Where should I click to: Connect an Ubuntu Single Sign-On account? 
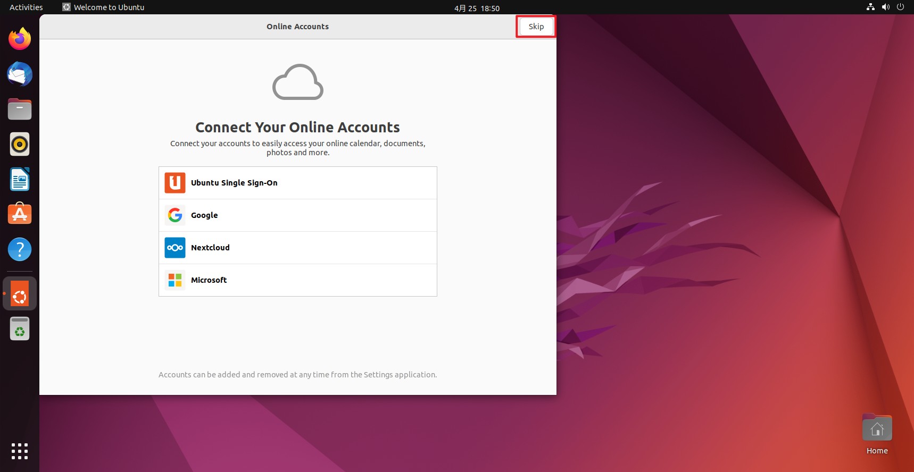tap(297, 183)
